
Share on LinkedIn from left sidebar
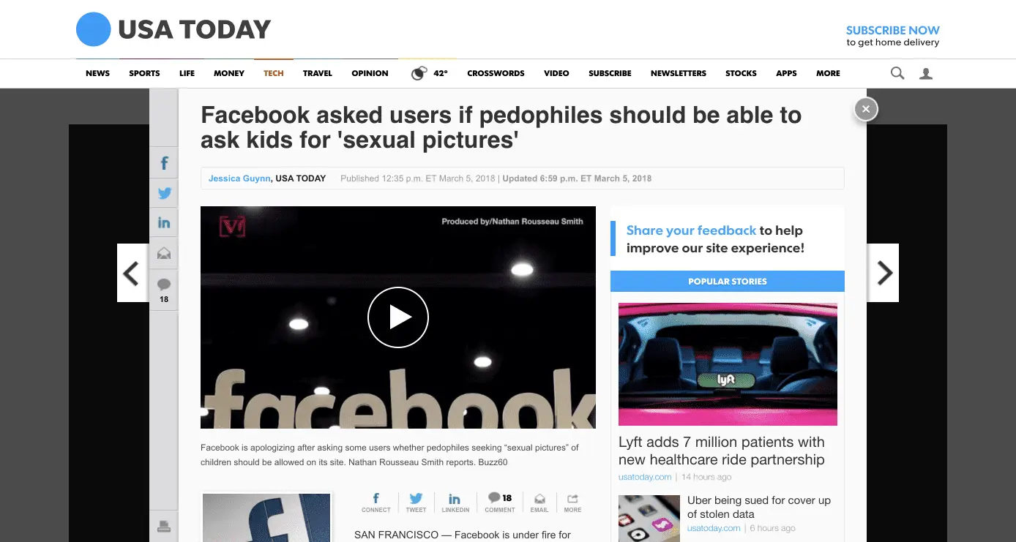coord(164,222)
